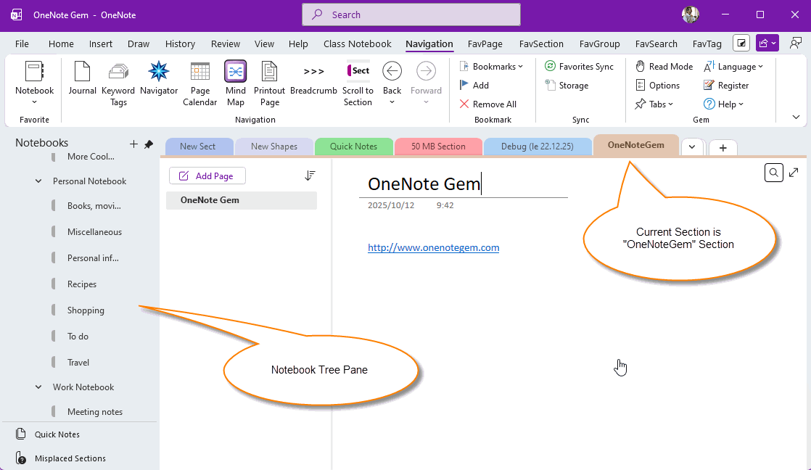The width and height of the screenshot is (811, 470).
Task: Expand the Tabs dropdown
Action: click(654, 104)
